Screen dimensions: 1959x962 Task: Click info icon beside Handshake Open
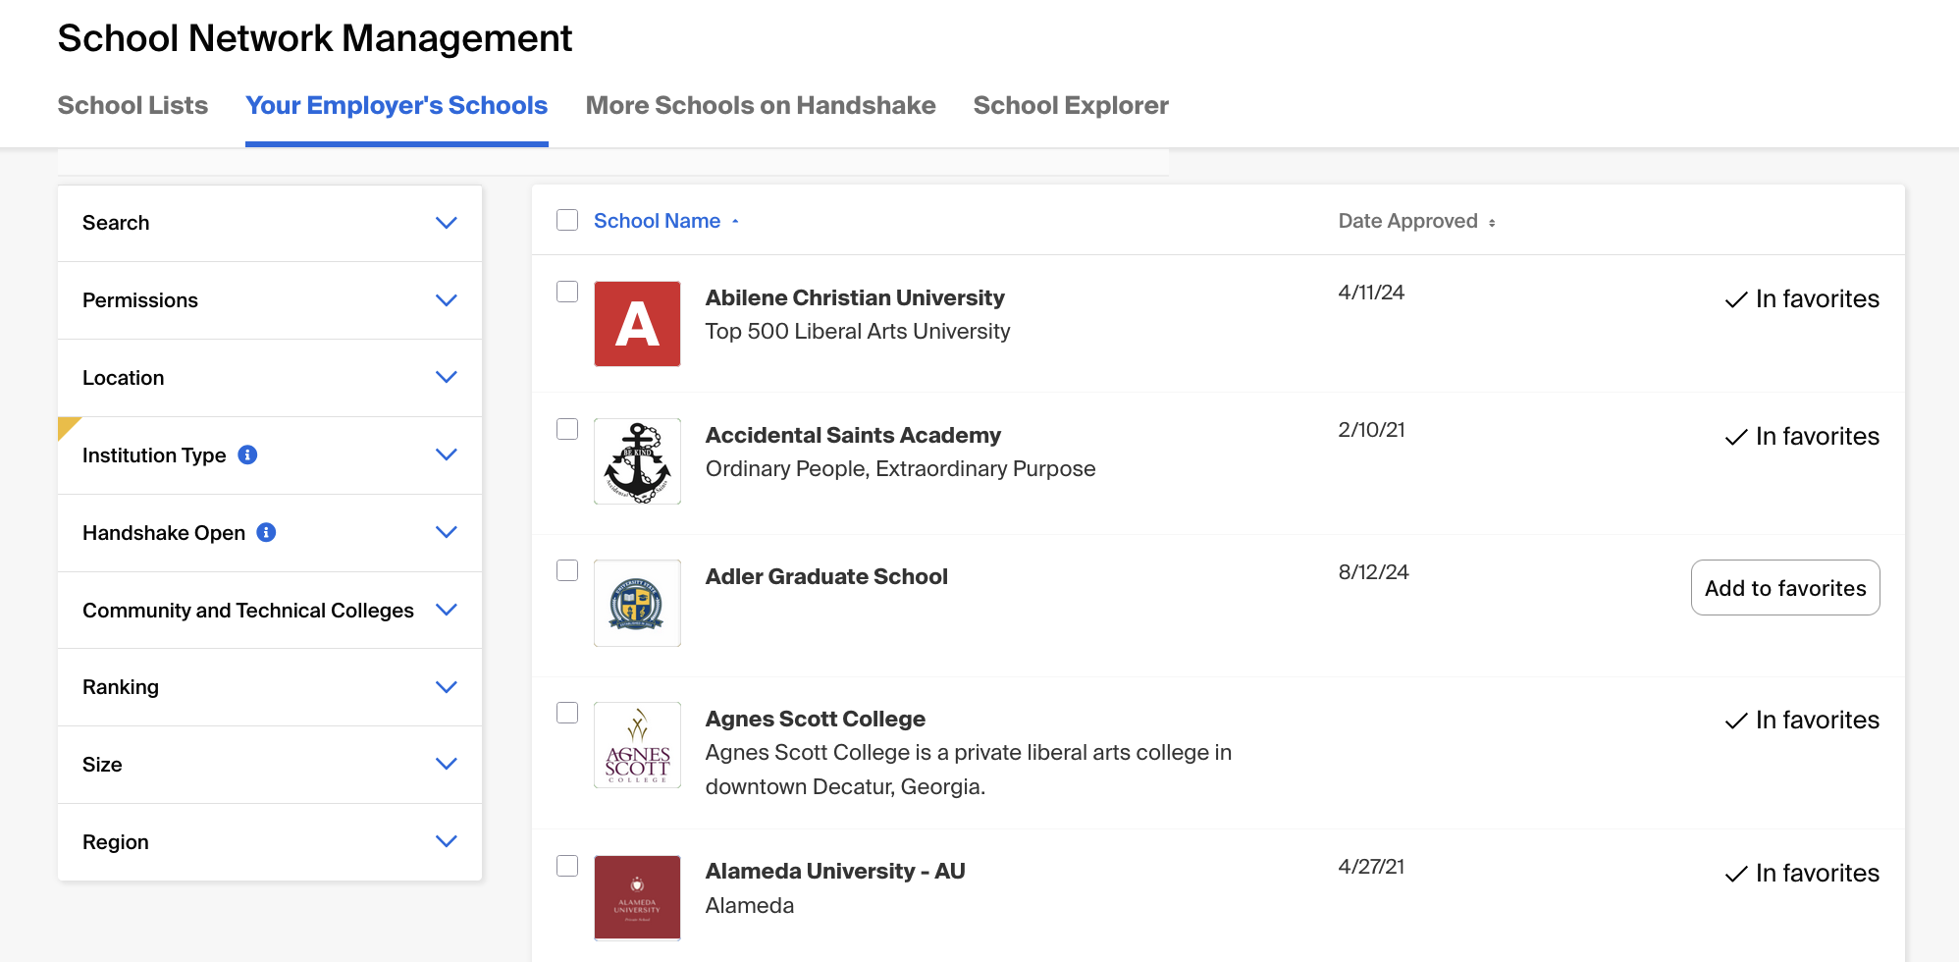(x=266, y=532)
